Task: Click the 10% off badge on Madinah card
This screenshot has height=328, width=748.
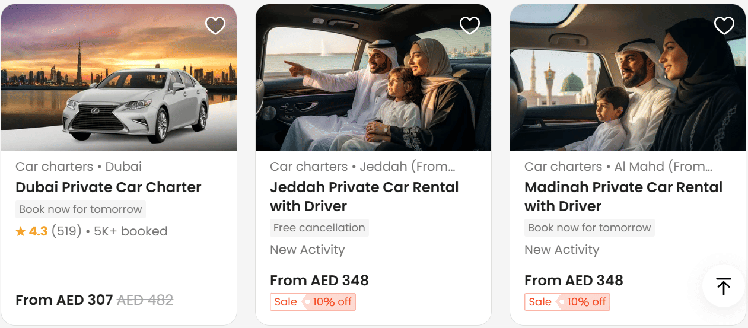Action: (587, 302)
